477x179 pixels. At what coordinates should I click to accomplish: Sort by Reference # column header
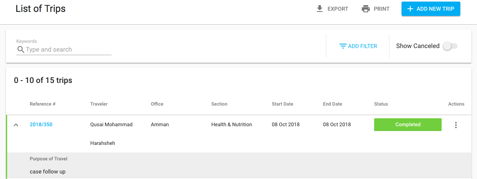point(42,104)
